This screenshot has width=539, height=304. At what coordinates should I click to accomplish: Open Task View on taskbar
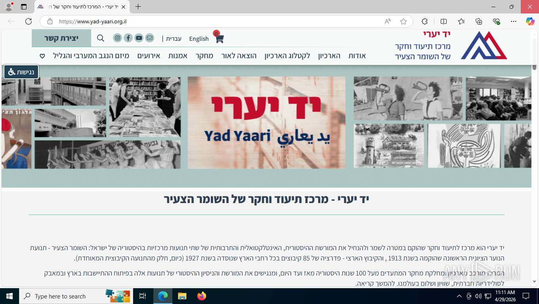(x=143, y=296)
